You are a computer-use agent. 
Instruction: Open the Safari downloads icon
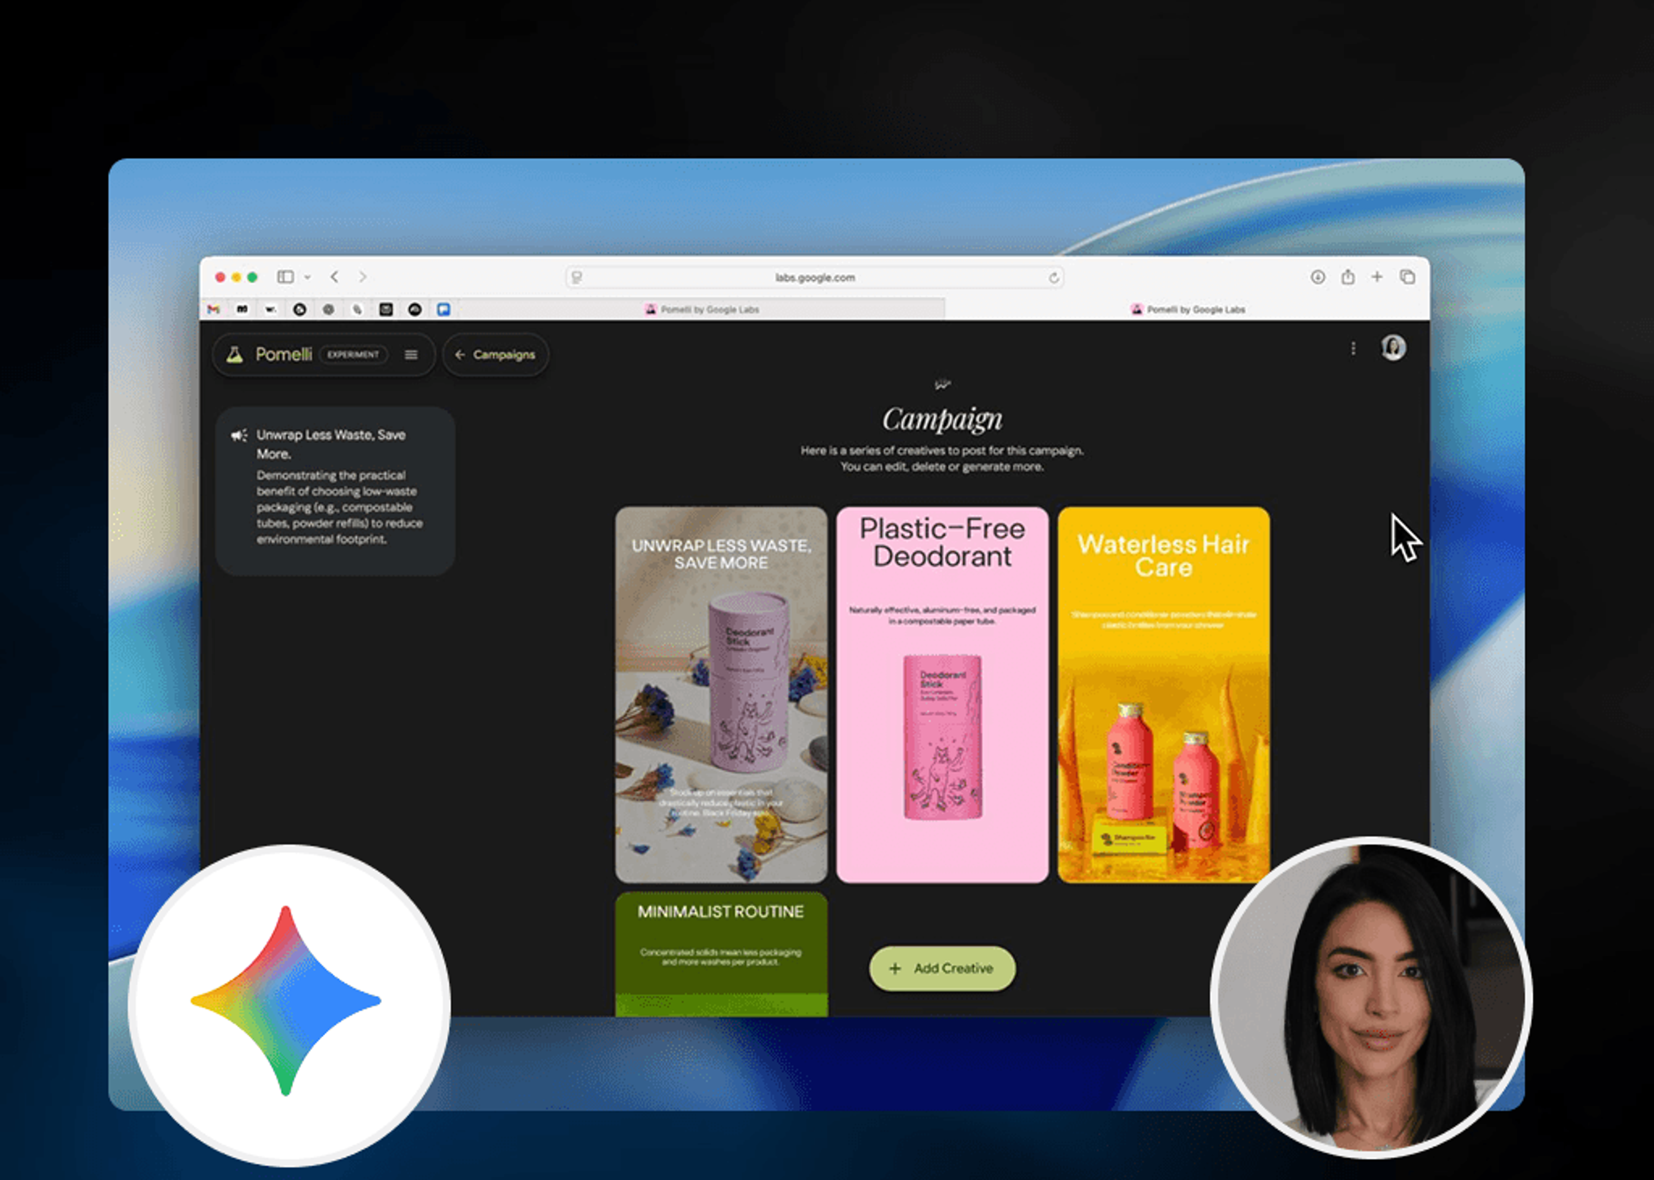coord(1317,277)
